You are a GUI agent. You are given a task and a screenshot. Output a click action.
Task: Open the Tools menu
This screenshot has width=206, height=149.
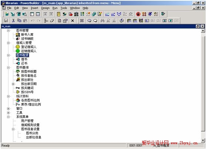[64, 8]
